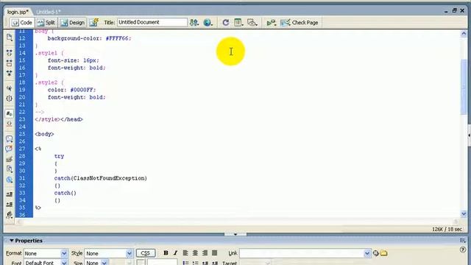Open the Visual Aids eye menu
The width and height of the screenshot is (471, 265).
pyautogui.click(x=252, y=23)
